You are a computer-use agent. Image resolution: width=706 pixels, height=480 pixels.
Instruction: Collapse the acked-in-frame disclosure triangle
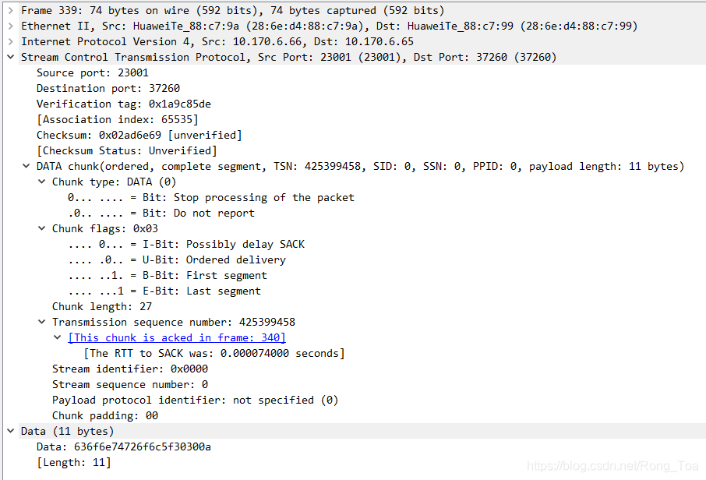pyautogui.click(x=57, y=337)
